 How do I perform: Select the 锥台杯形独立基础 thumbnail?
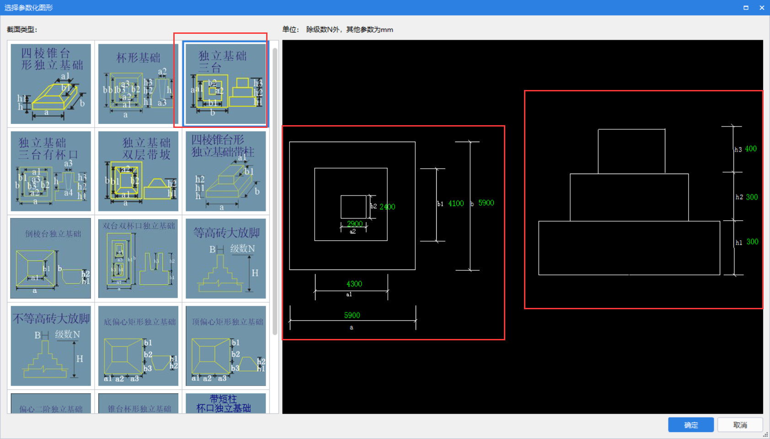tap(138, 403)
